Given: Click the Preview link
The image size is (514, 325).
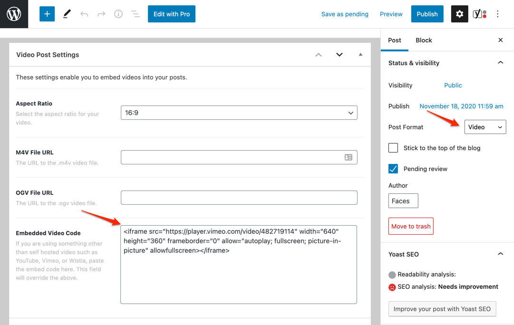Looking at the screenshot, I should 391,14.
